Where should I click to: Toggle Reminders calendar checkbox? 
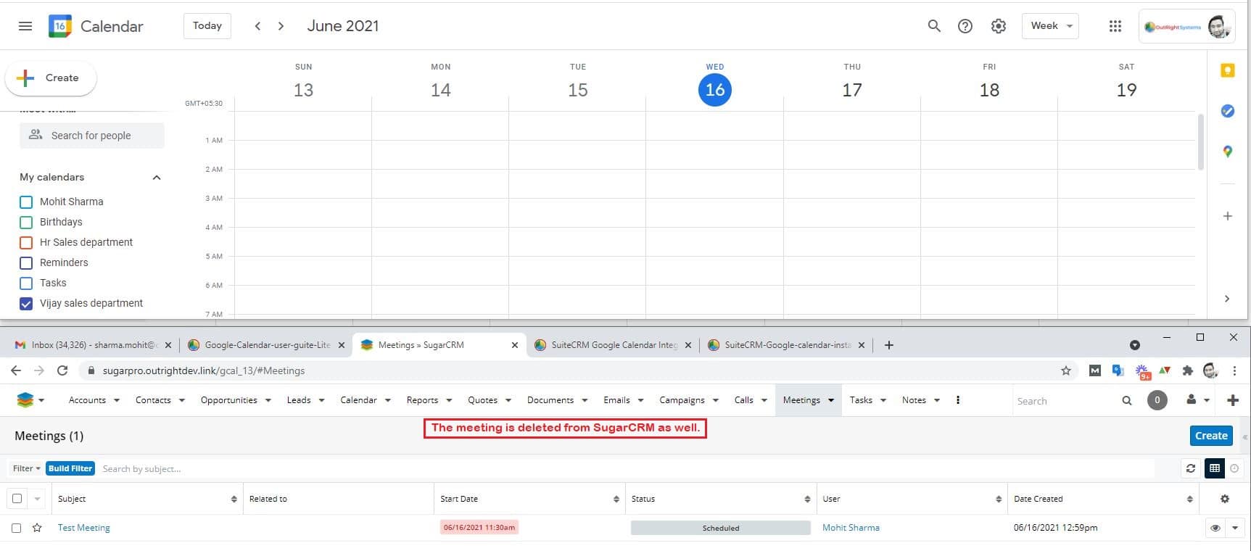coord(26,262)
